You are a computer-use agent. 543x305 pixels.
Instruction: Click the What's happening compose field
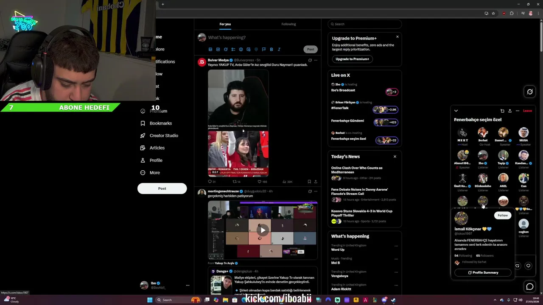pyautogui.click(x=227, y=37)
